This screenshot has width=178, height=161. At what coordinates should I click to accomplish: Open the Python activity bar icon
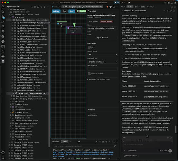(x=3, y=42)
